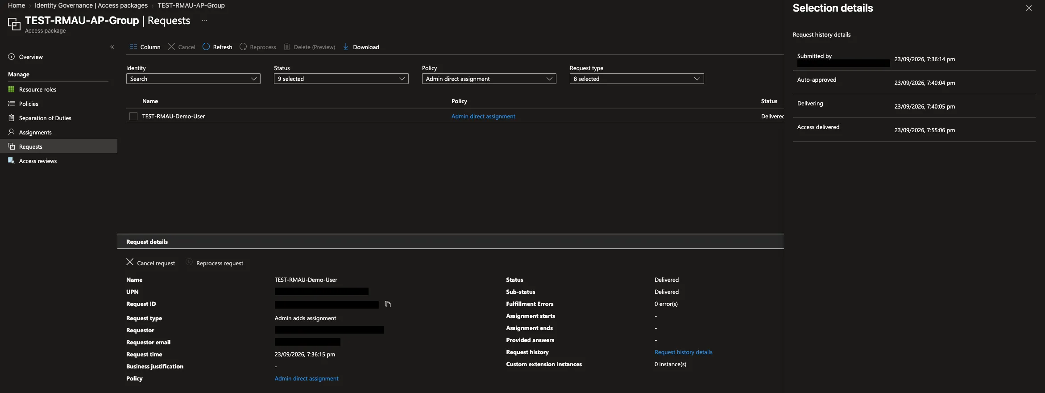Sort by the Name column header
The height and width of the screenshot is (393, 1045).
tap(150, 101)
